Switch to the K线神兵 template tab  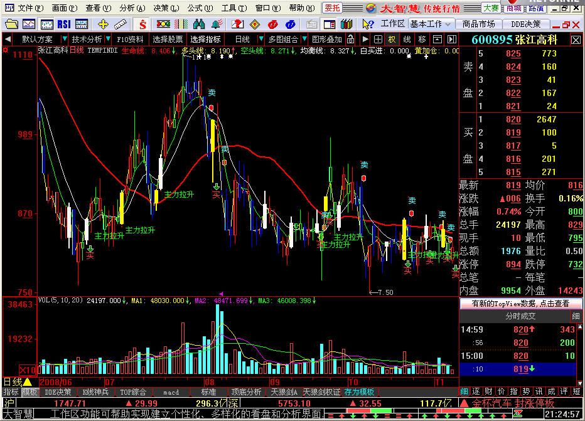96,392
